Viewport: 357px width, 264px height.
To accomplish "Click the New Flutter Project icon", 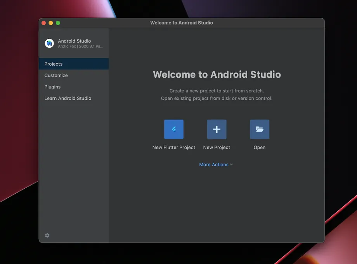I will coord(174,129).
